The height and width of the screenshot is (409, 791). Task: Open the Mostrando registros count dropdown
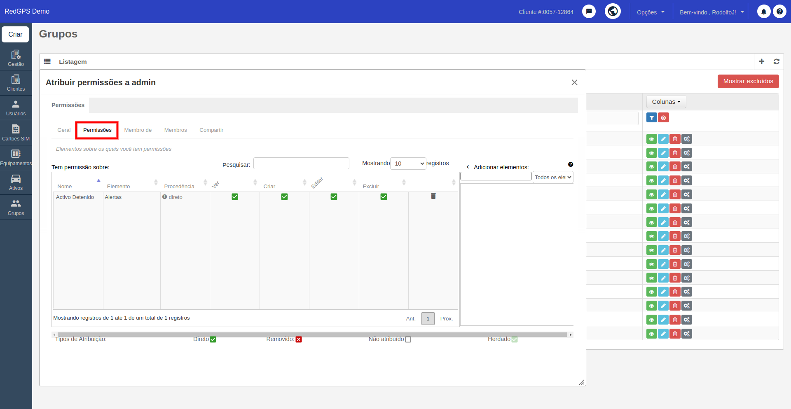(408, 164)
